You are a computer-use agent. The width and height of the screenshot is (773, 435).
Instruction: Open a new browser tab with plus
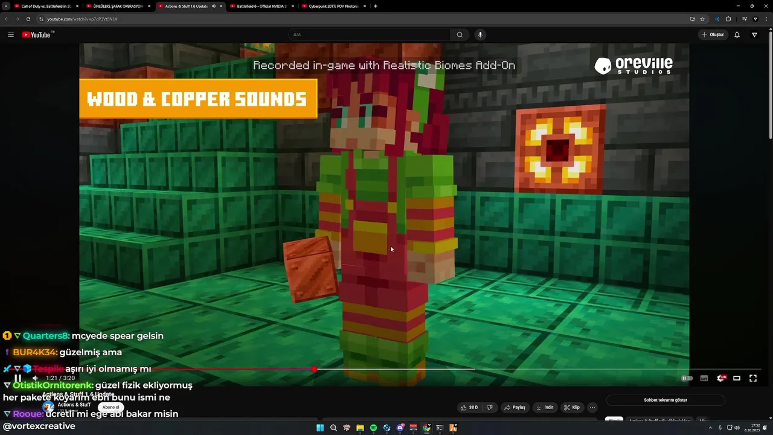[x=376, y=6]
